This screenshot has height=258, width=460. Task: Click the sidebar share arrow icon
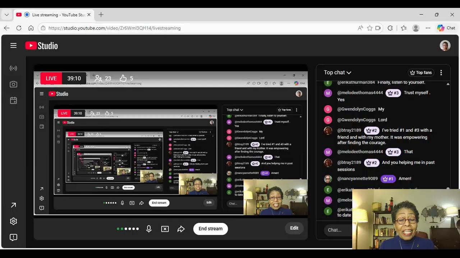(13, 205)
